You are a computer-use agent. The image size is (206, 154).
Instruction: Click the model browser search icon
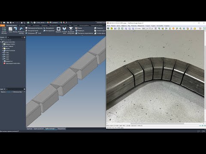coord(22,37)
